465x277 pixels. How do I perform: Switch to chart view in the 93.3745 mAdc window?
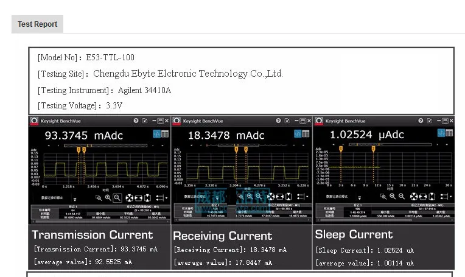[x=156, y=134]
